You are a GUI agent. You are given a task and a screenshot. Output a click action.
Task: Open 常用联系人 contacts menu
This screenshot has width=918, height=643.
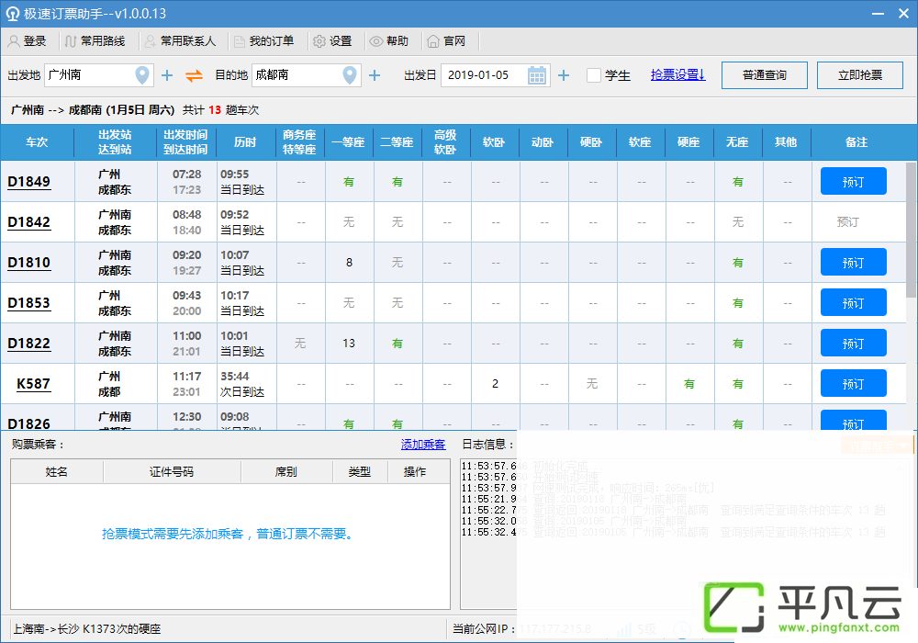[180, 41]
